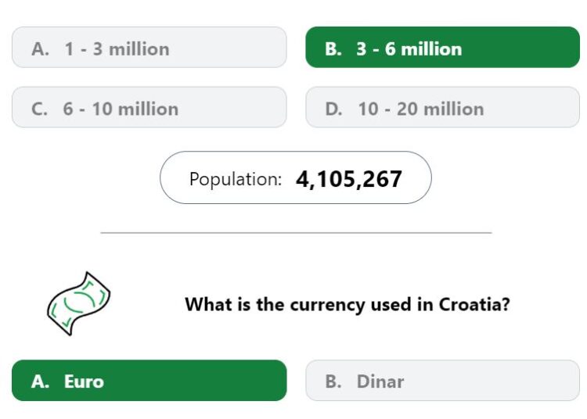Select answer A, 1 - 3 million

[149, 47]
